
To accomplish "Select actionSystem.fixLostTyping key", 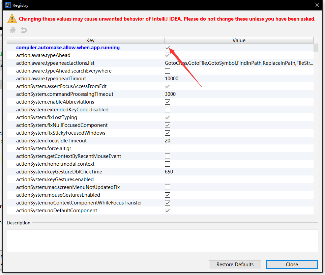I will point(47,117).
